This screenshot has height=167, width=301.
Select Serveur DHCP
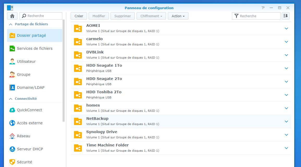(x=35, y=149)
